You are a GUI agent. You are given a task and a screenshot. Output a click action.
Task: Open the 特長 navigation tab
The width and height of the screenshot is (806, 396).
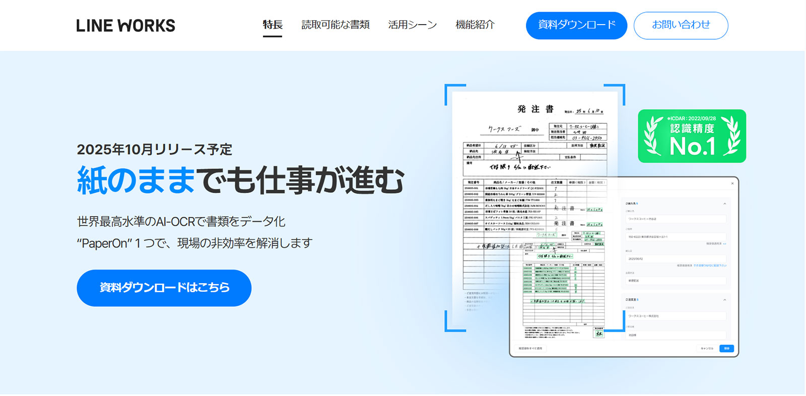[x=273, y=25]
